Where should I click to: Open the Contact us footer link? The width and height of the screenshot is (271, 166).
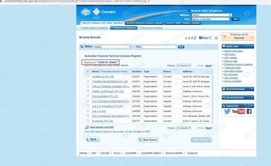pyautogui.click(x=192, y=153)
